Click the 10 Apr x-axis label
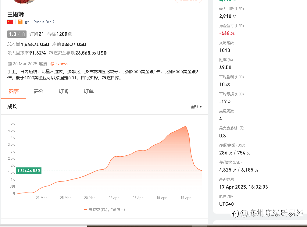 [x=162, y=198]
